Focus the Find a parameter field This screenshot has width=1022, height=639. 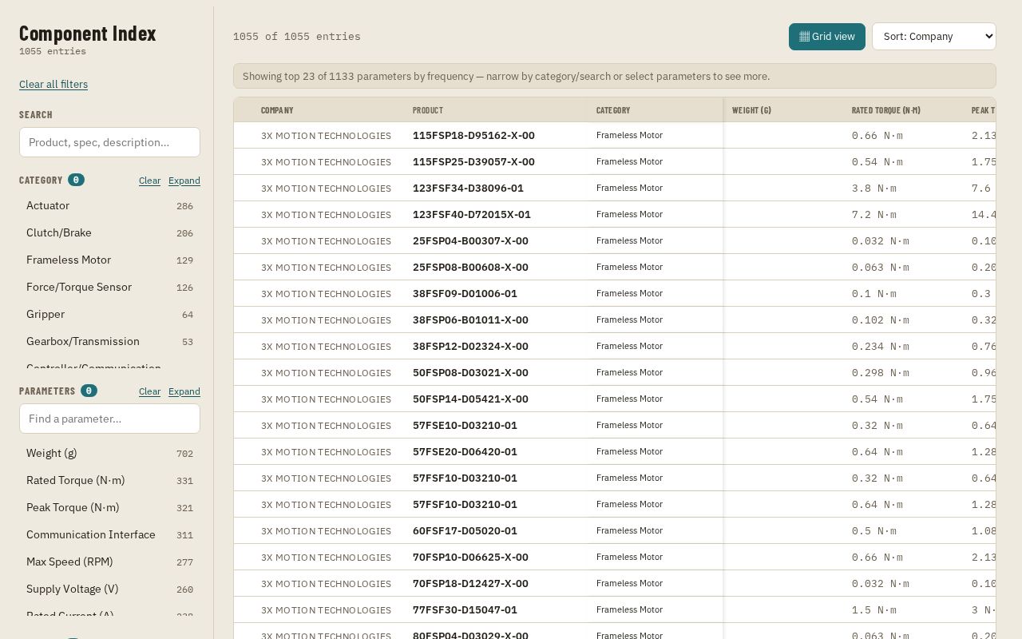[109, 419]
